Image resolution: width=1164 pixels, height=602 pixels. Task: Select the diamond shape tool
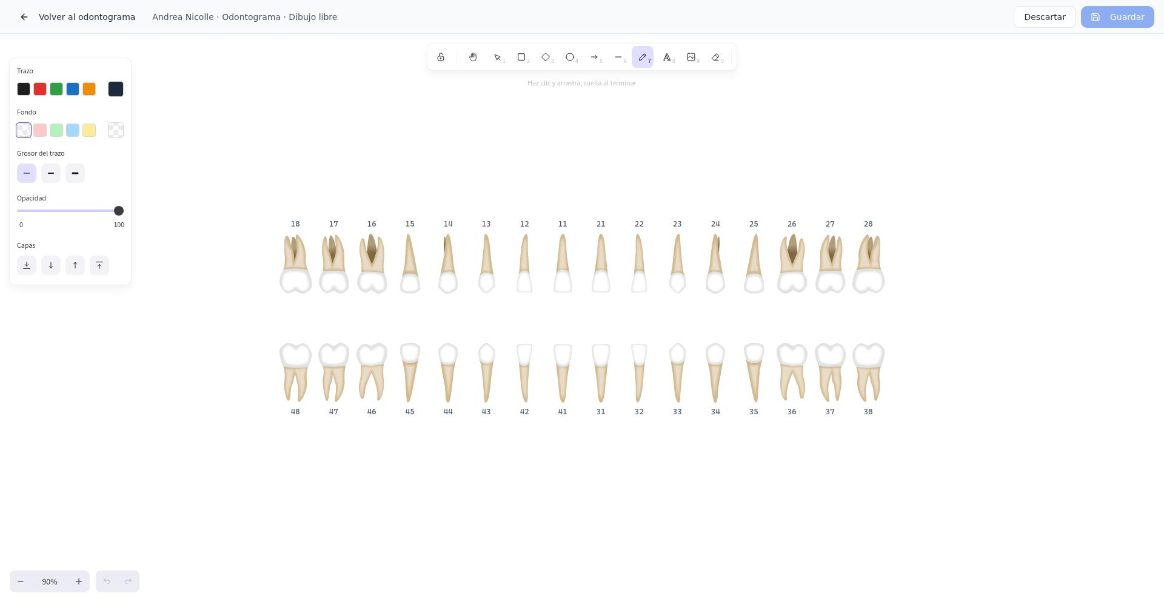coord(546,57)
